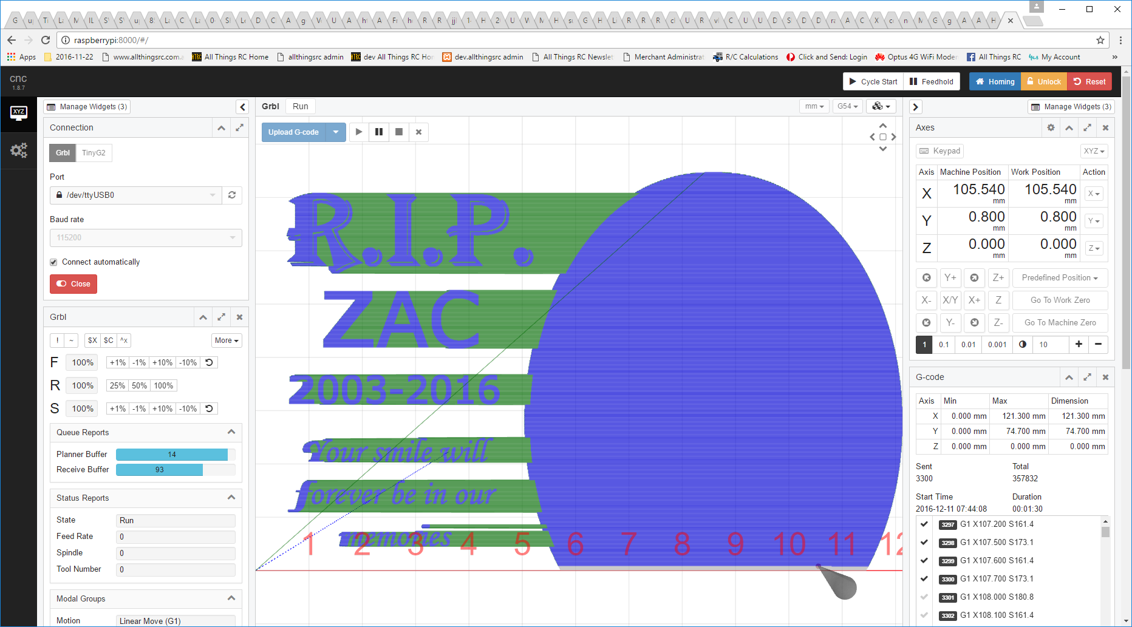Click Go To Work Zero
Image resolution: width=1132 pixels, height=627 pixels.
tap(1060, 300)
